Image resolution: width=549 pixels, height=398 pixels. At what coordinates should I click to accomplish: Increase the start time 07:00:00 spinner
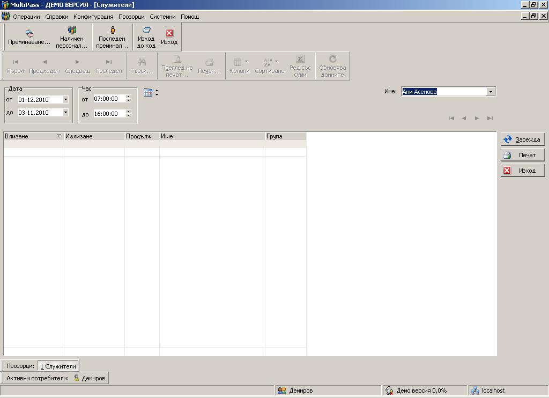128,97
